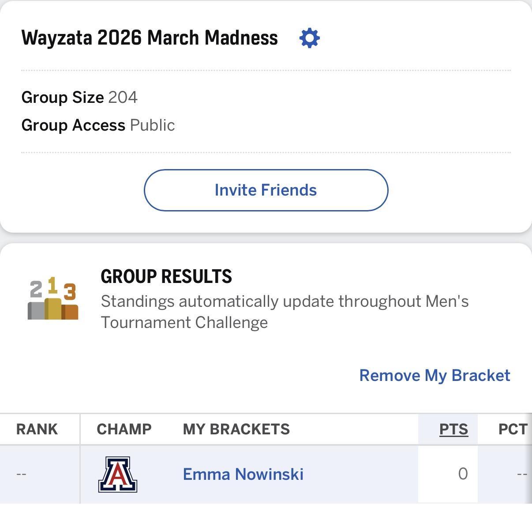Screen dimensions: 532x520
Task: Open Emma Nowinski's bracket
Action: (x=243, y=474)
